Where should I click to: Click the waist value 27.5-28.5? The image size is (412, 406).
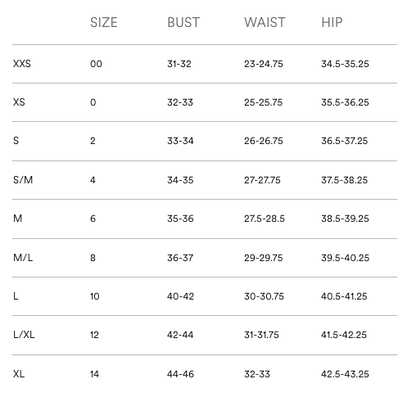pyautogui.click(x=265, y=219)
